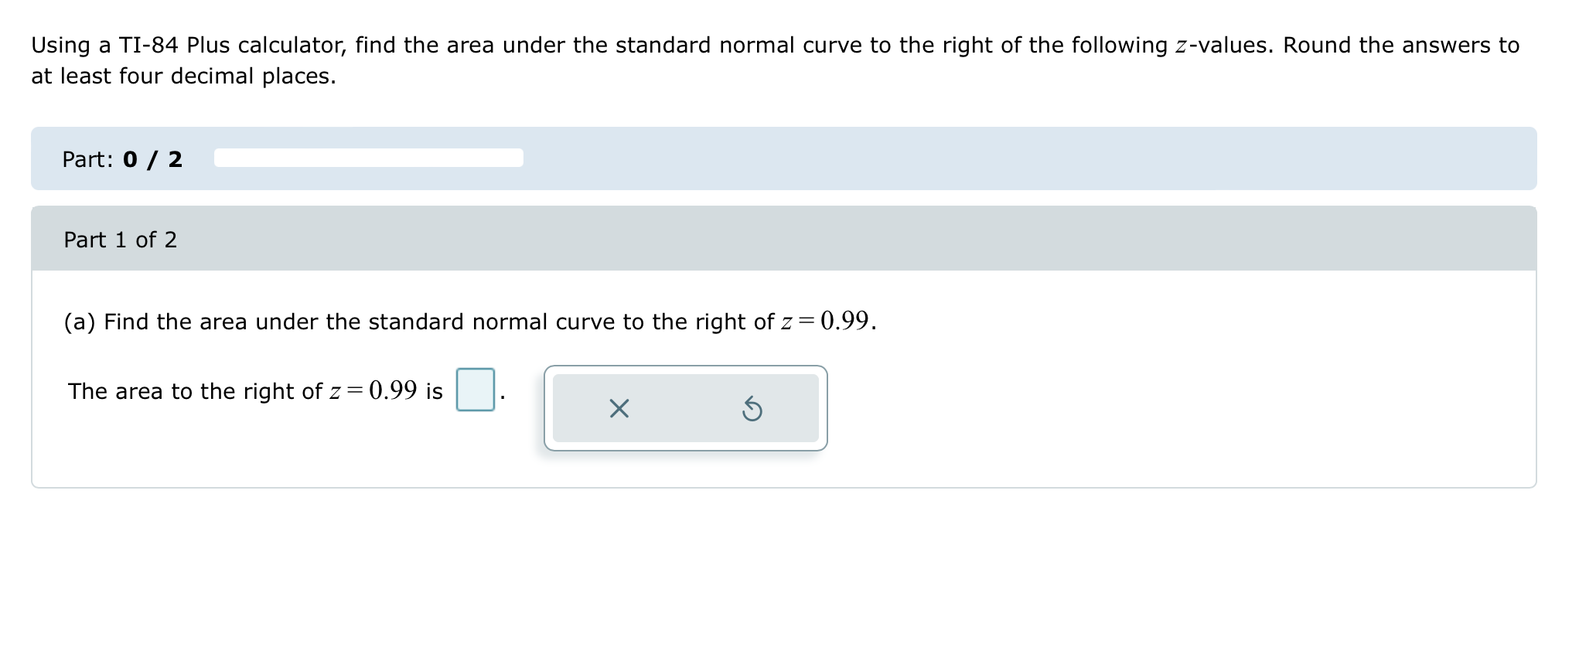Screen dimensions: 1579x671
Task: Choose the X mark inside the gray toolbar
Action: point(619,410)
